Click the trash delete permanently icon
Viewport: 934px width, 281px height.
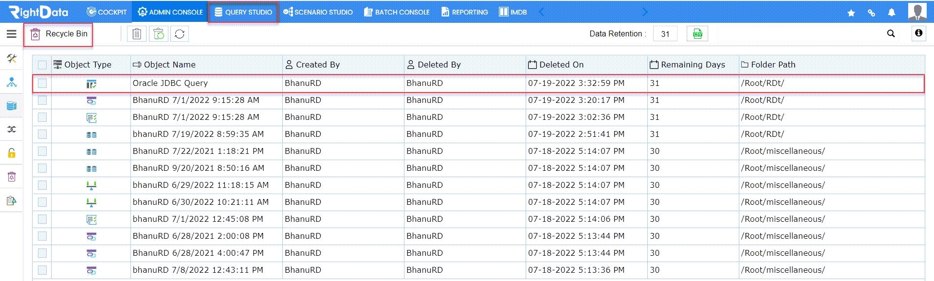coord(137,34)
